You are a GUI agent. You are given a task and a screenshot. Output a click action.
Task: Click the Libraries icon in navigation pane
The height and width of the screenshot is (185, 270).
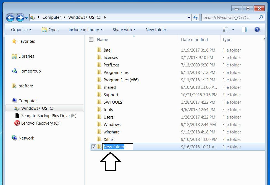coord(14,56)
